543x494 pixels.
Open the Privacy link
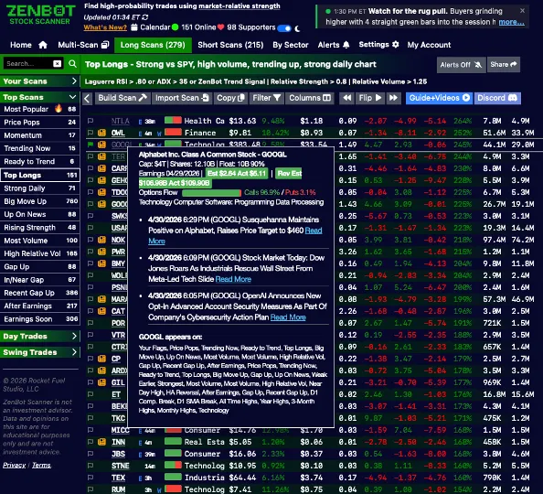coord(15,466)
